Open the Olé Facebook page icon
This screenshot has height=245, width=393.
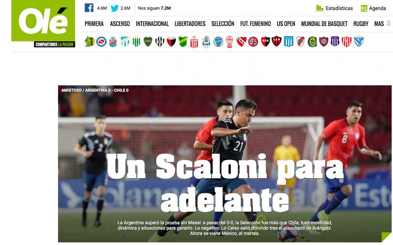point(89,8)
